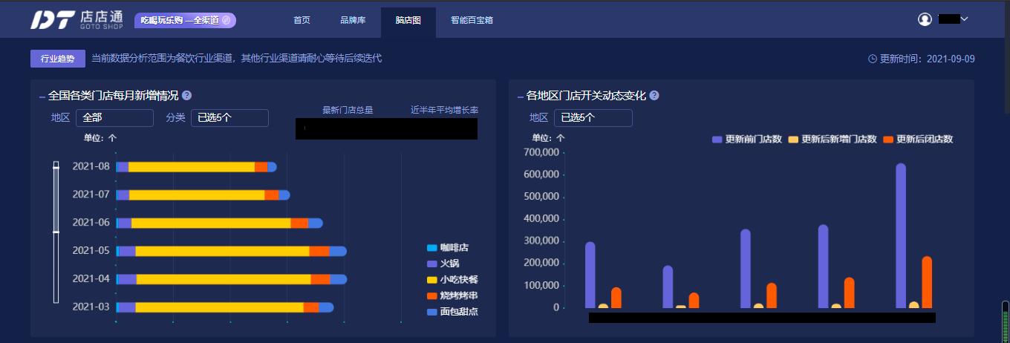The image size is (1010, 343).
Task: Open the 品牌库 tab
Action: (x=353, y=20)
